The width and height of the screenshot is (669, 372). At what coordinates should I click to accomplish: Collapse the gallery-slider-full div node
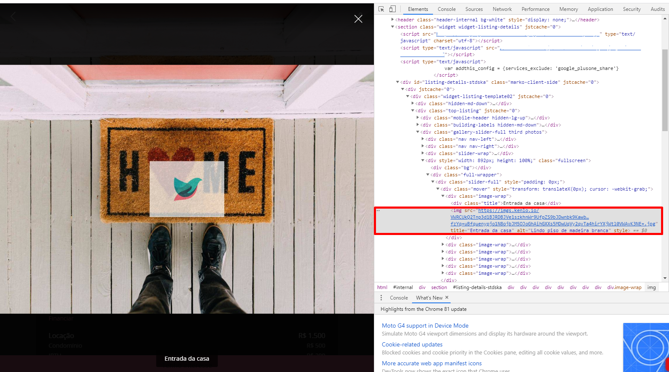click(418, 132)
